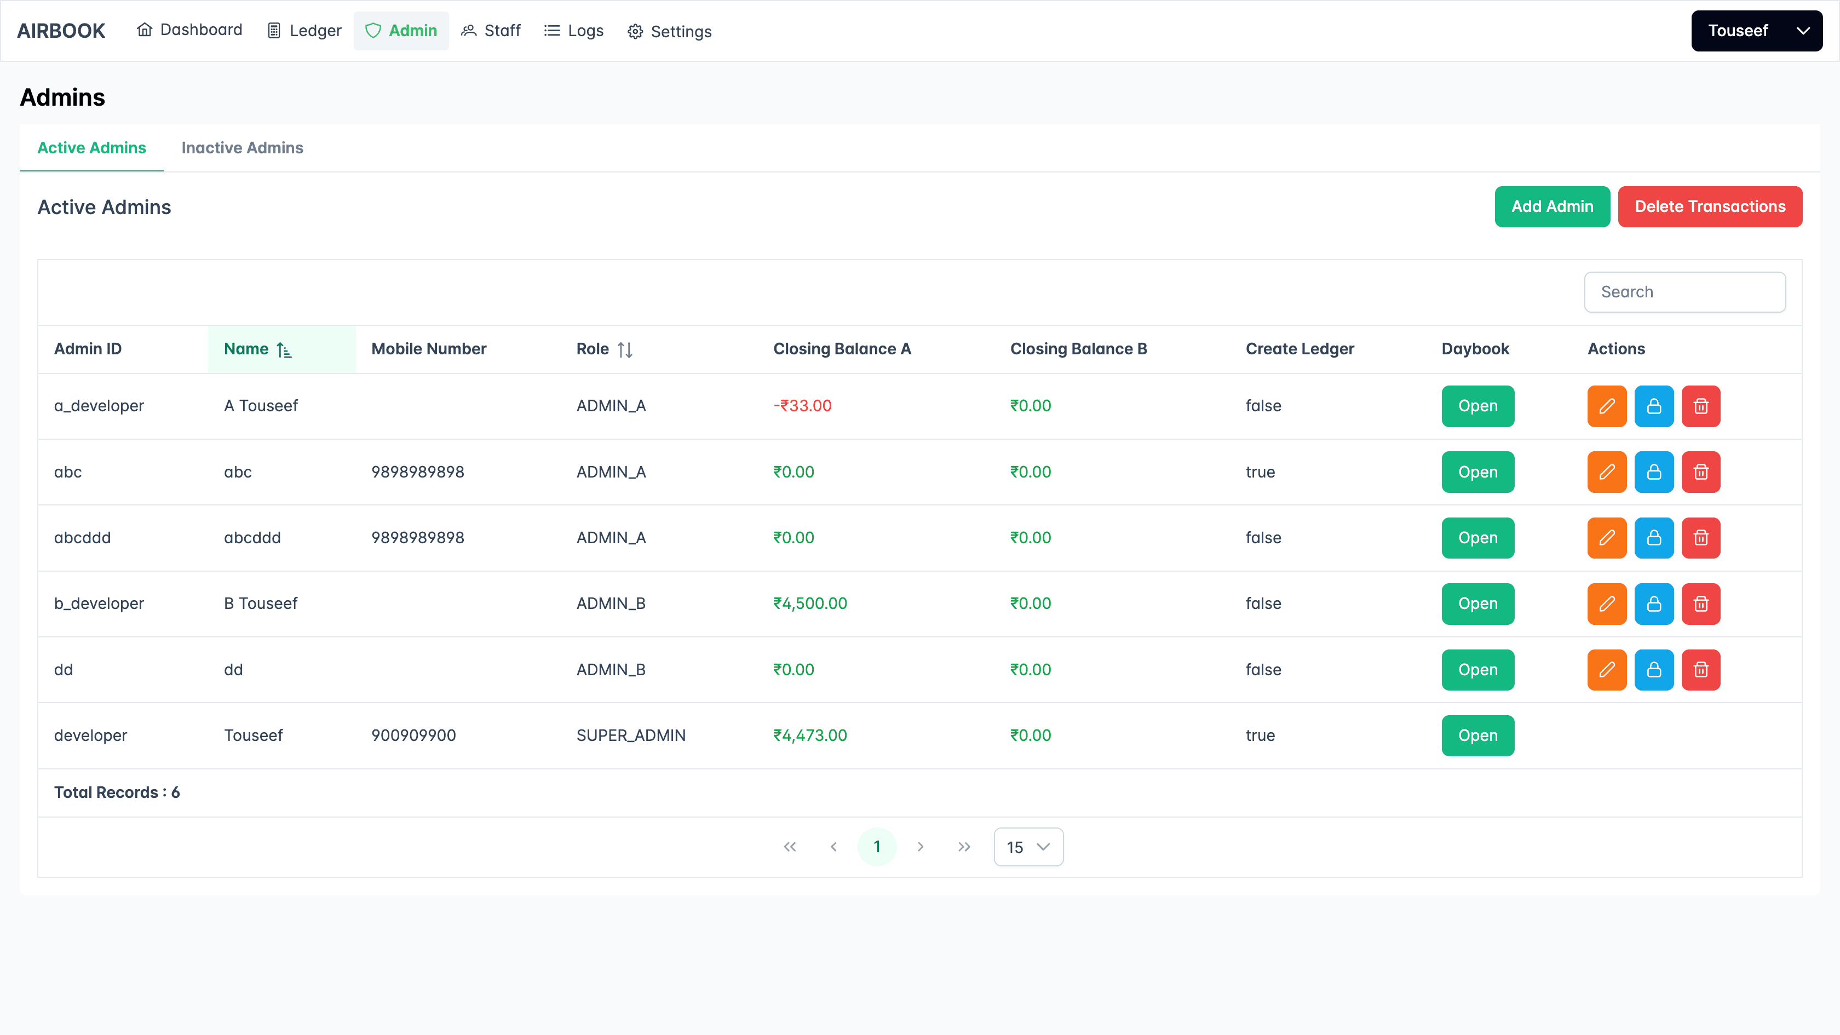
Task: Select the Ledger icon in the top nav
Action: 275,30
